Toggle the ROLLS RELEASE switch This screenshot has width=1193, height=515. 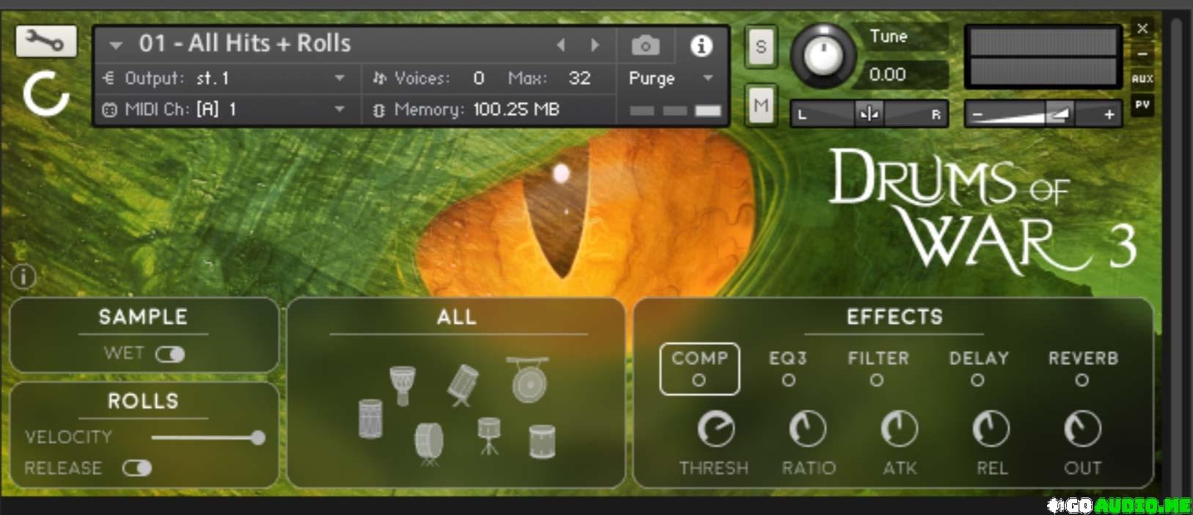137,468
